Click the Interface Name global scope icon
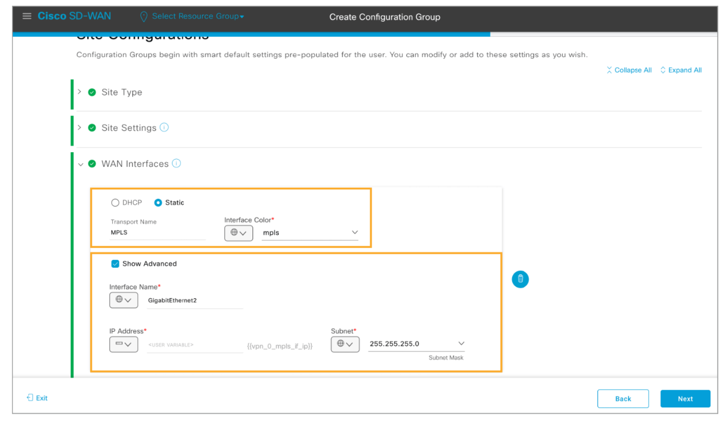 (x=123, y=300)
